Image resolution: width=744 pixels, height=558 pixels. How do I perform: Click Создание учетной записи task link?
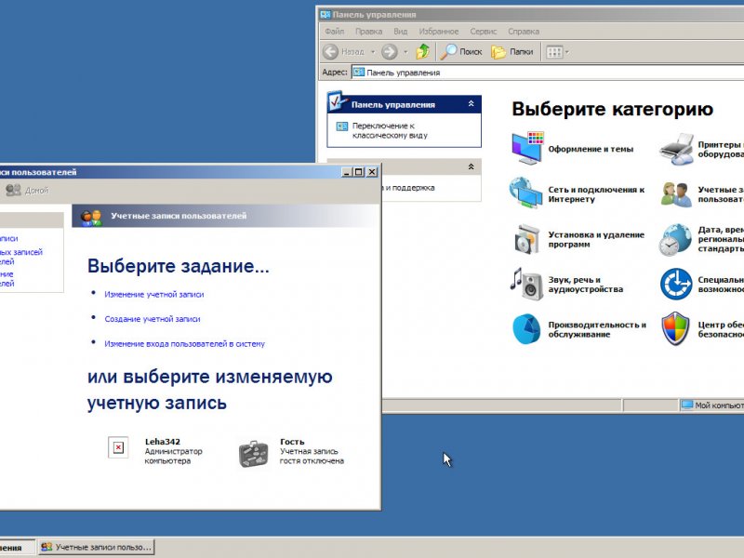tap(153, 319)
